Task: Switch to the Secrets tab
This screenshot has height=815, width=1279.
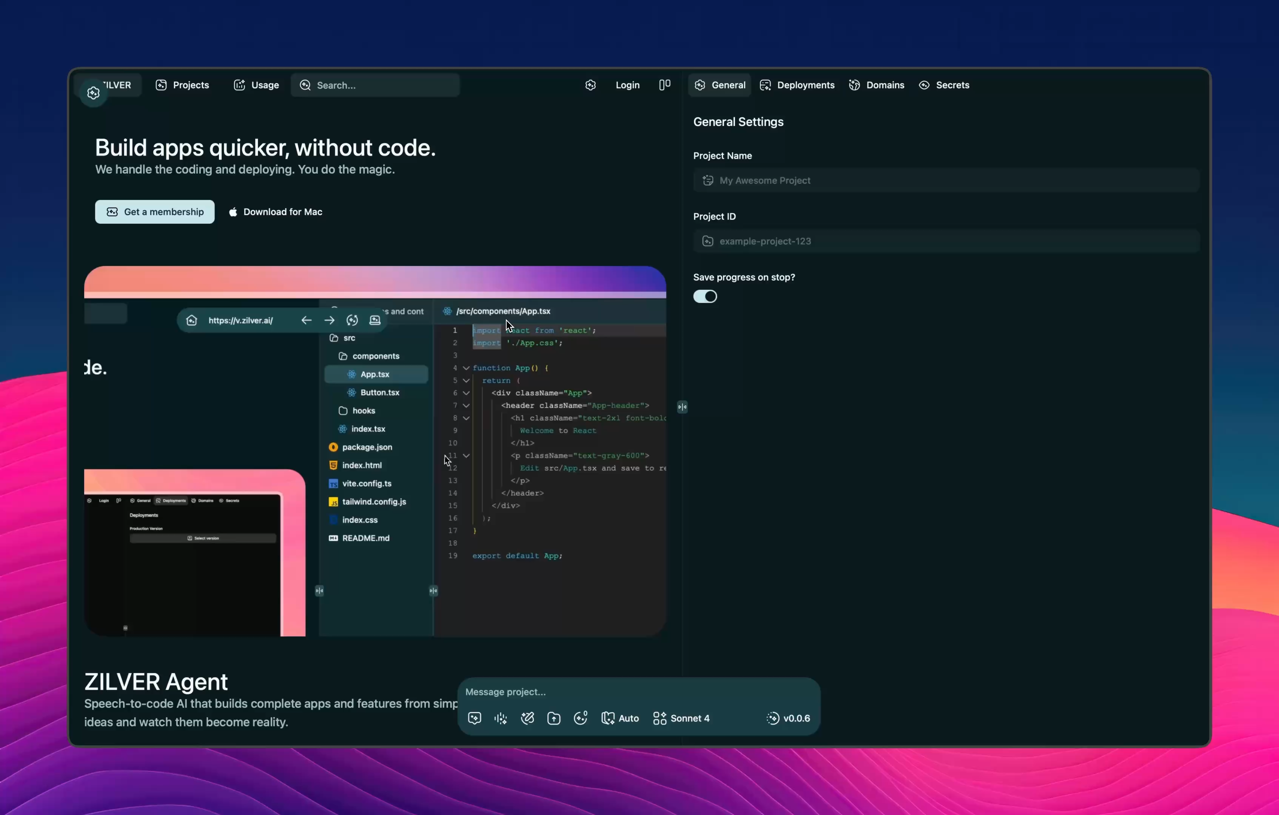Action: pos(944,85)
